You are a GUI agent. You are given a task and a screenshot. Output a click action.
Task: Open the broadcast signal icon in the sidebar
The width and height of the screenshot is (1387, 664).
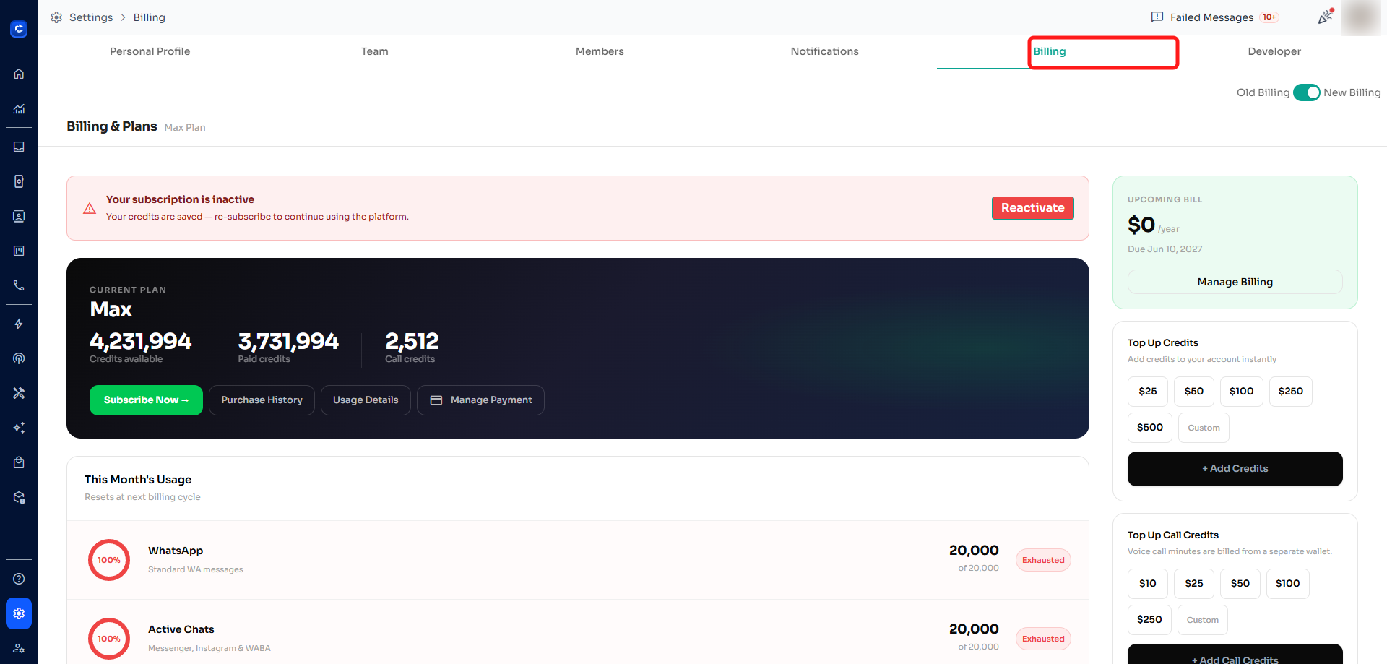click(19, 358)
